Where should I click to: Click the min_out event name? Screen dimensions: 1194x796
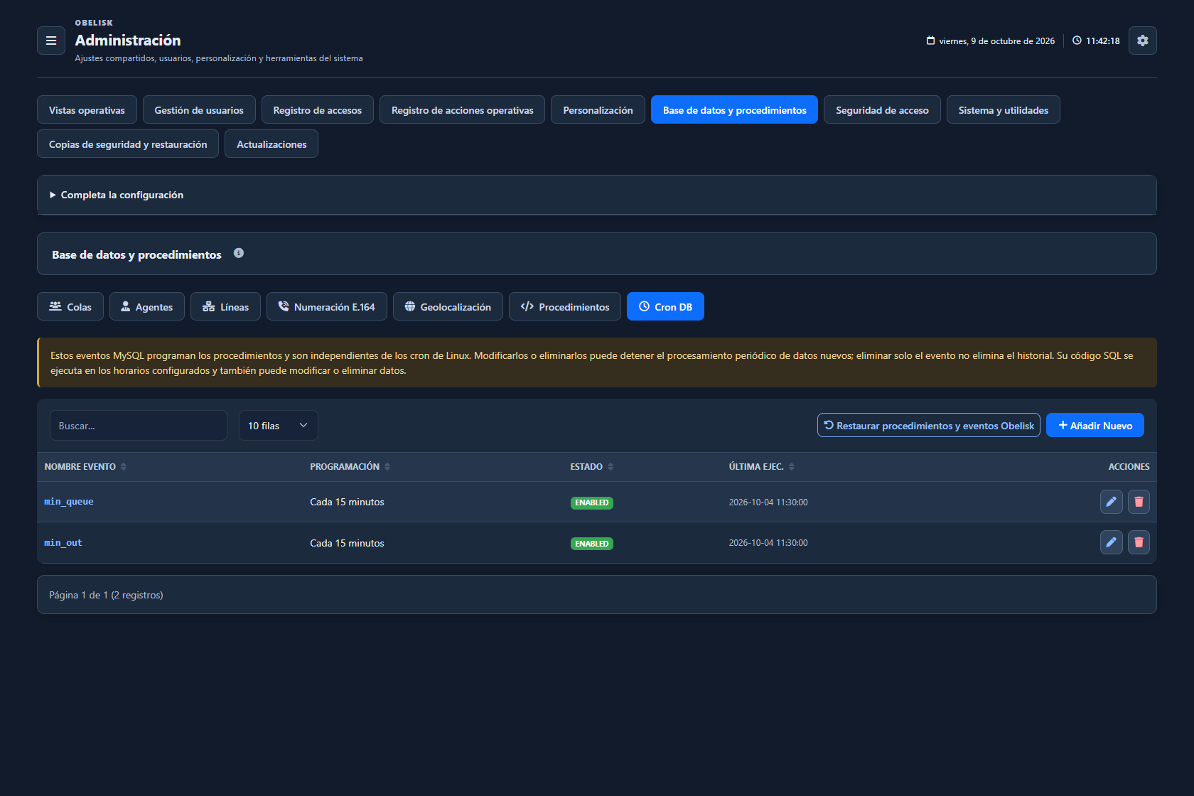click(63, 543)
